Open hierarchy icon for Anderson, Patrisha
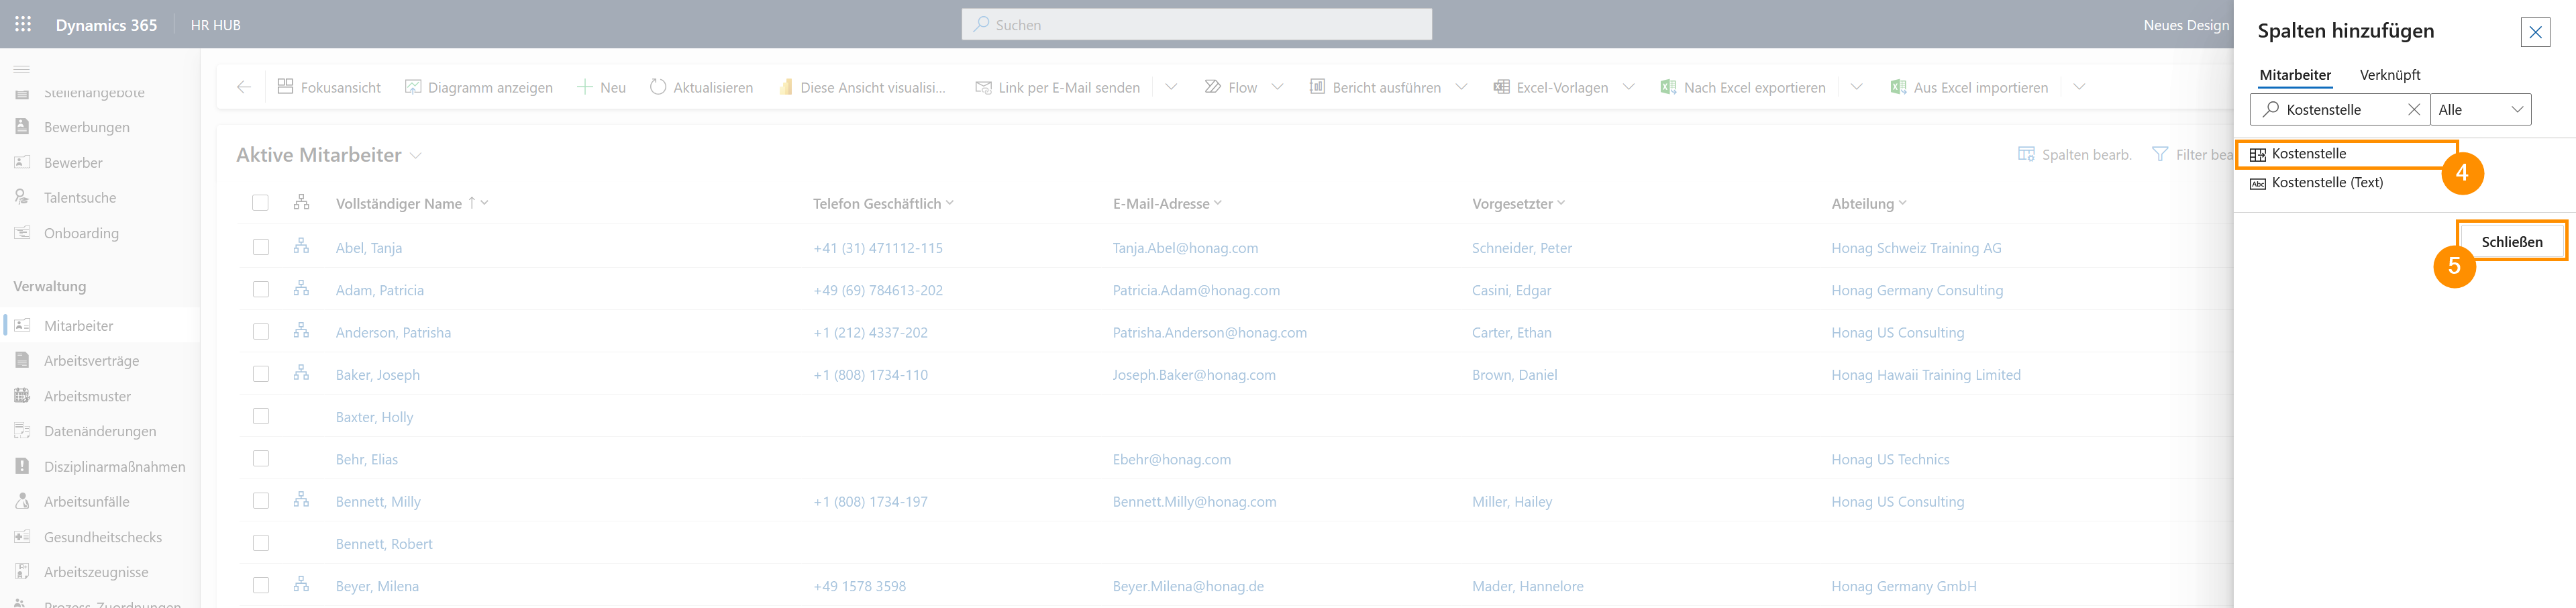Screen dimensions: 2576x608 click(301, 330)
